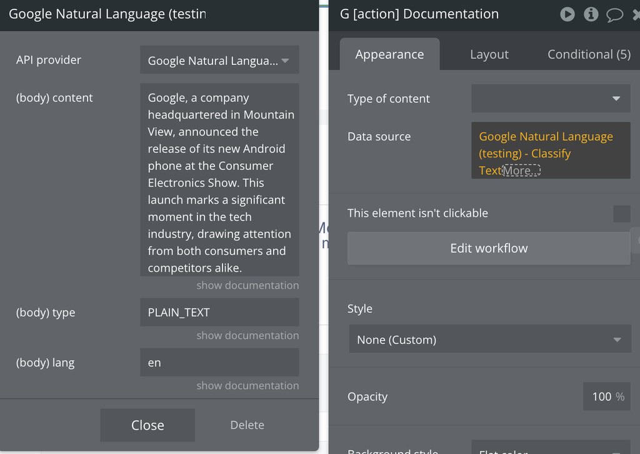Open the Conditional (5) tab
This screenshot has width=640, height=454.
(x=589, y=54)
